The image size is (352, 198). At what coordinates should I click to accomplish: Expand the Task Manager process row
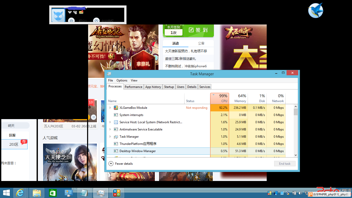(110, 137)
